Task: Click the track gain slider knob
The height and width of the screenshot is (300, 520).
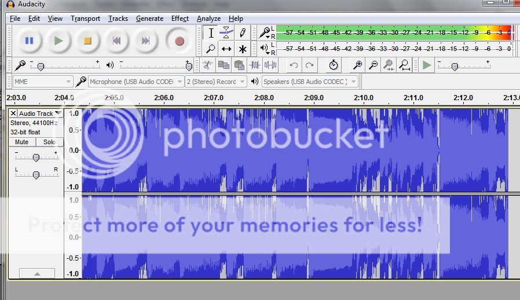Action: point(36,158)
